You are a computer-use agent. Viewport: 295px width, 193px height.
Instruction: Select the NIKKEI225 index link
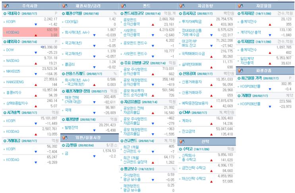(13, 71)
